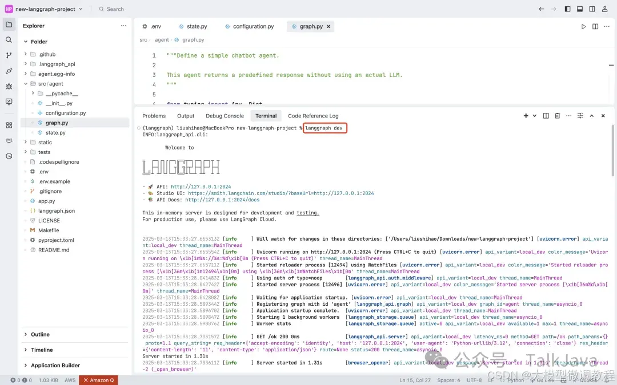Expand the static folder
617x385 pixels.
[x=26, y=142]
